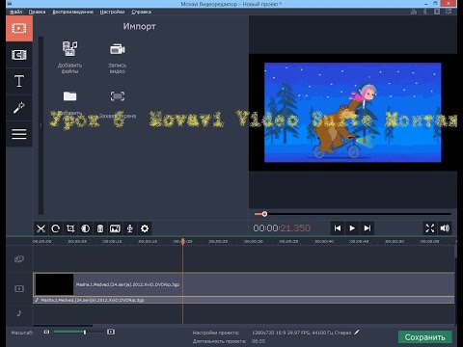463x347 pixels.
Task: Rotate the clip with the rotate icon
Action: (x=56, y=228)
